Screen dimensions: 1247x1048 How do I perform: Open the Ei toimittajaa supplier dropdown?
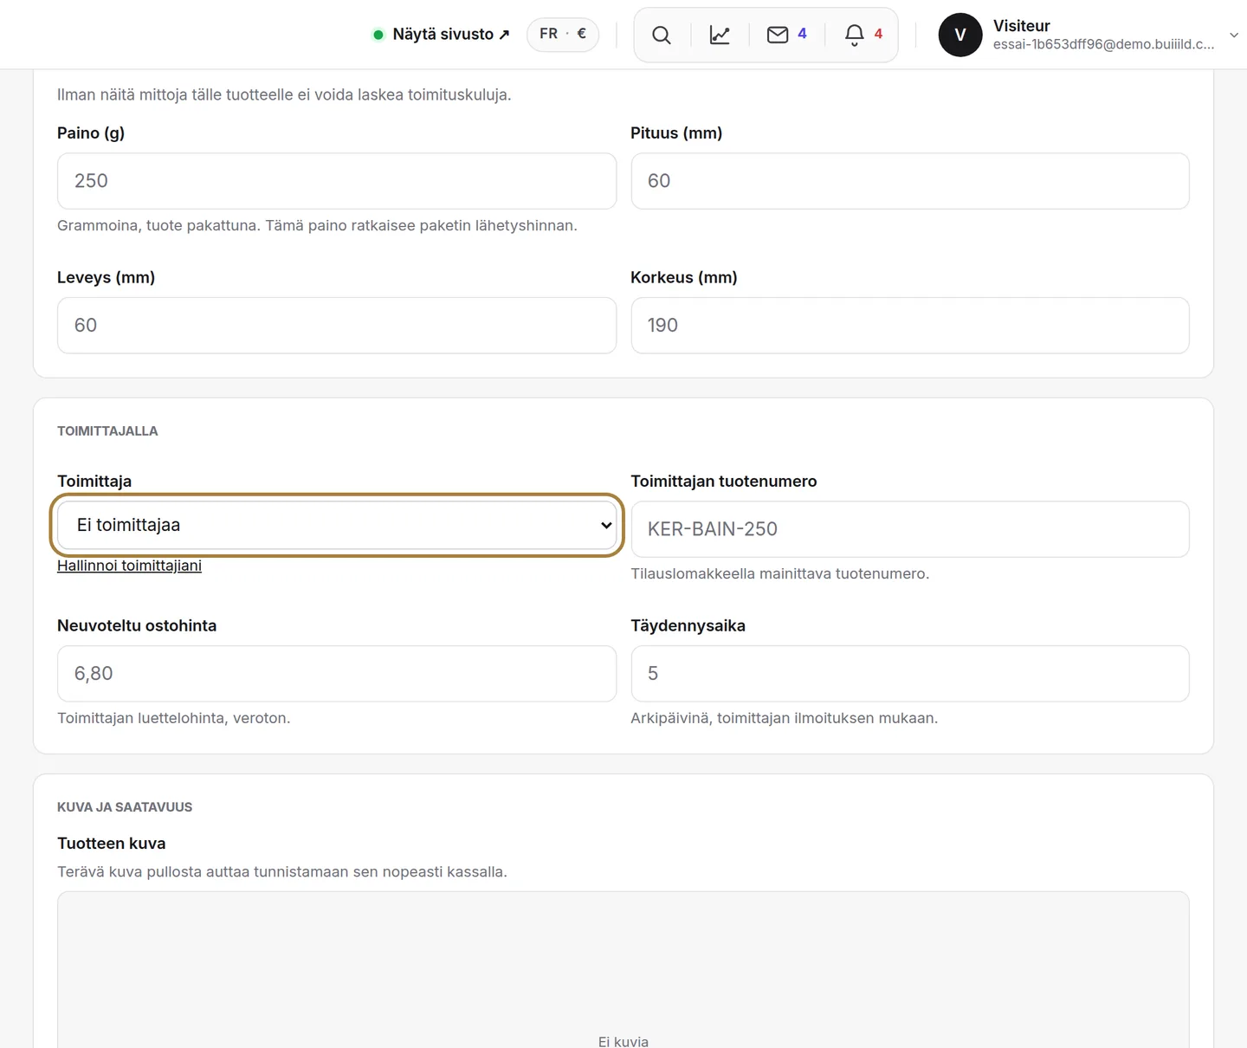337,525
